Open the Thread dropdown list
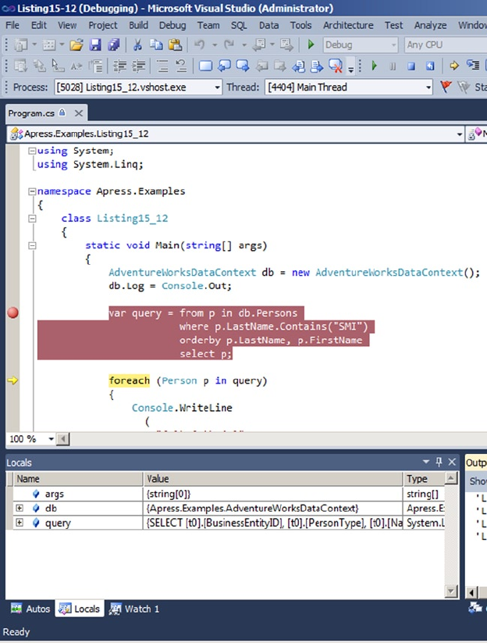The image size is (487, 643). pos(428,87)
